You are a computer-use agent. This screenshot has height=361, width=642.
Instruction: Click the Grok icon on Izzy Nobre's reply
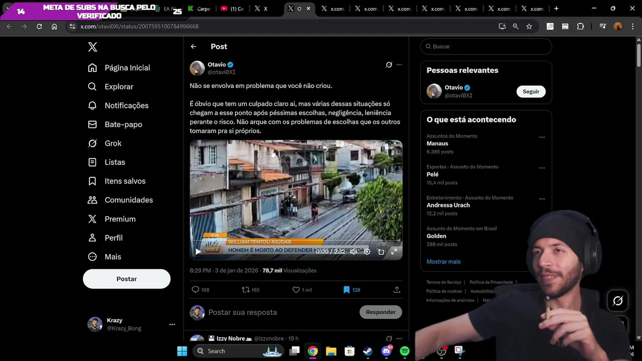pyautogui.click(x=389, y=338)
